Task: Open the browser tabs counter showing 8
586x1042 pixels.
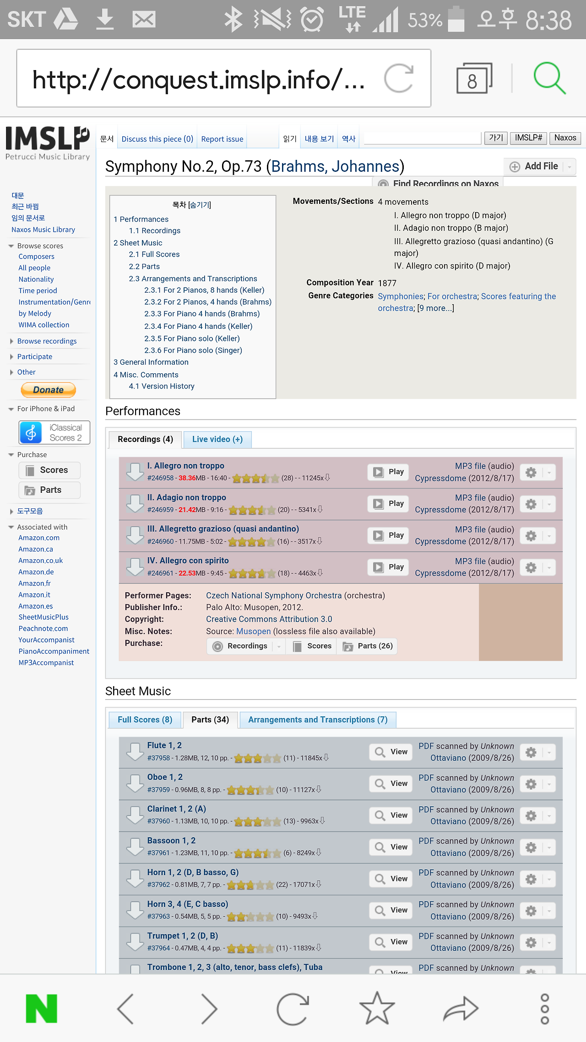Action: tap(474, 78)
